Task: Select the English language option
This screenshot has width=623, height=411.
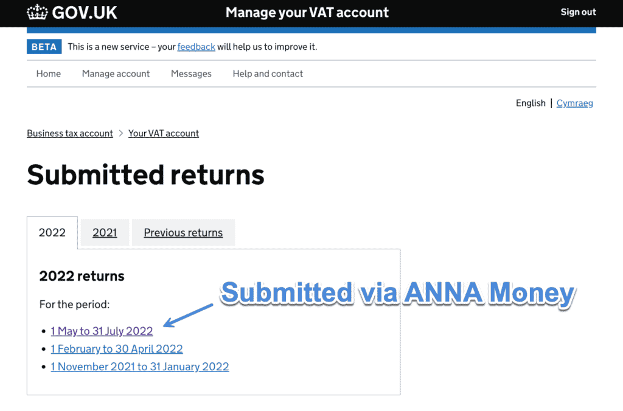Action: 531,103
